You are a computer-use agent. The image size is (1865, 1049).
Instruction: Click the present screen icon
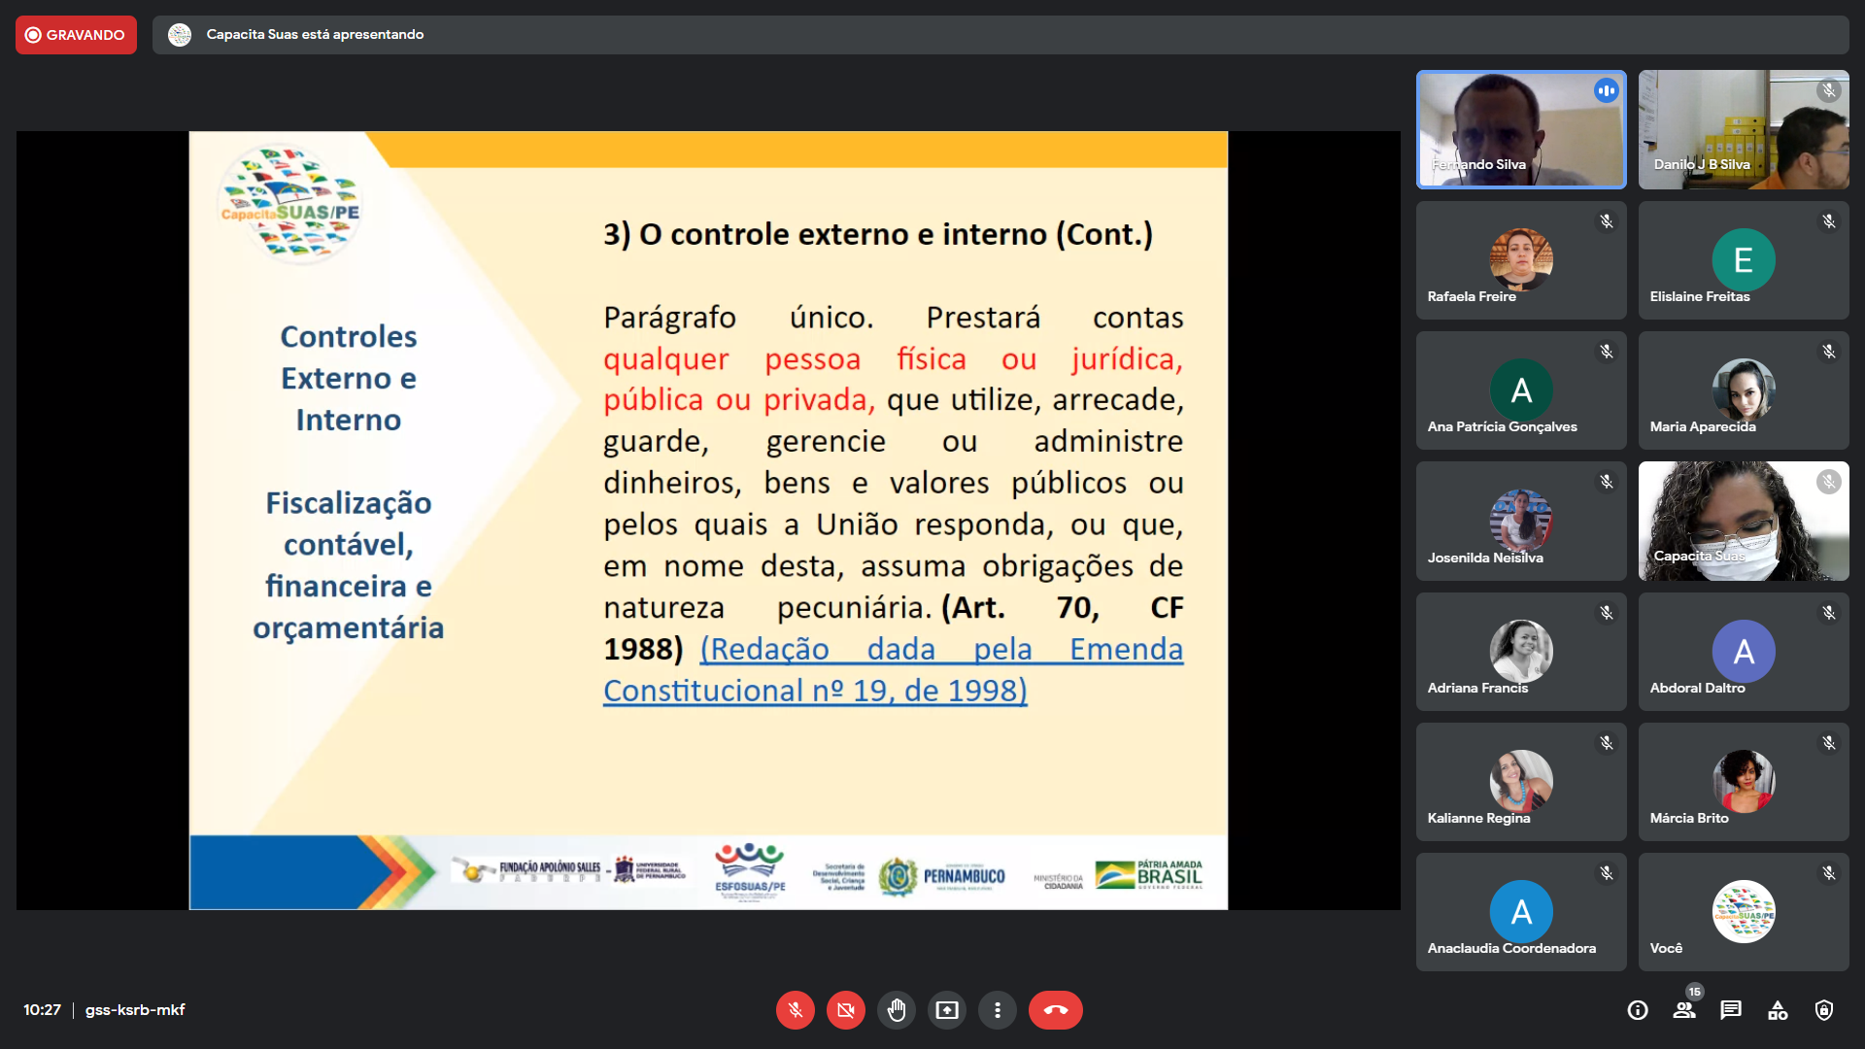click(x=946, y=1010)
